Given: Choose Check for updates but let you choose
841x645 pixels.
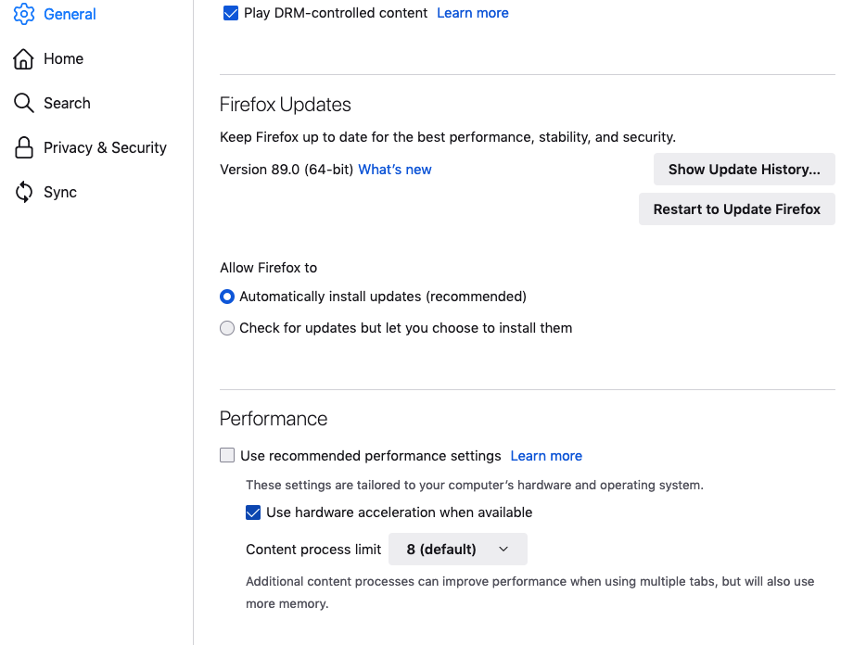Looking at the screenshot, I should tap(227, 328).
